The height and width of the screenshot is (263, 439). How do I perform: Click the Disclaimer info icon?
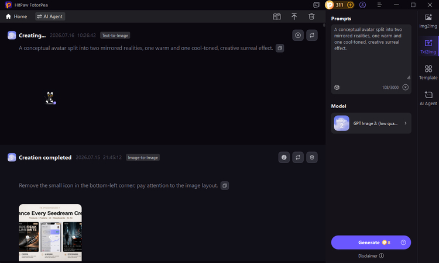tap(381, 256)
